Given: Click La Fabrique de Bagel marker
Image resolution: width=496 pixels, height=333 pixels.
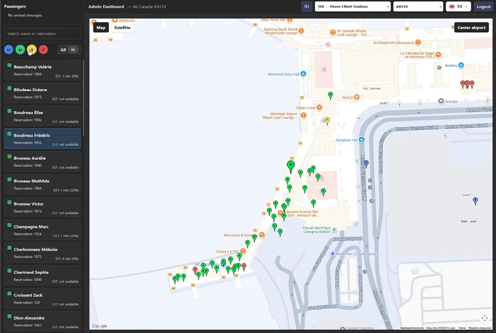Looking at the screenshot, I should pyautogui.click(x=438, y=55).
